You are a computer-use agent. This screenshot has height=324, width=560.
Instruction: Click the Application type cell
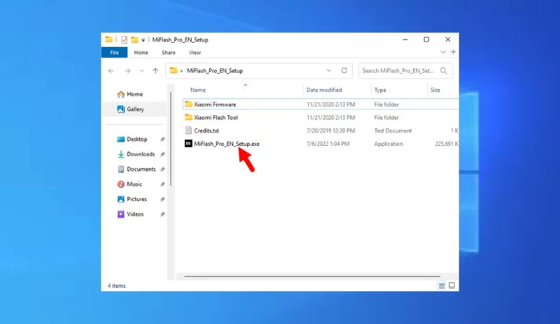tap(389, 144)
